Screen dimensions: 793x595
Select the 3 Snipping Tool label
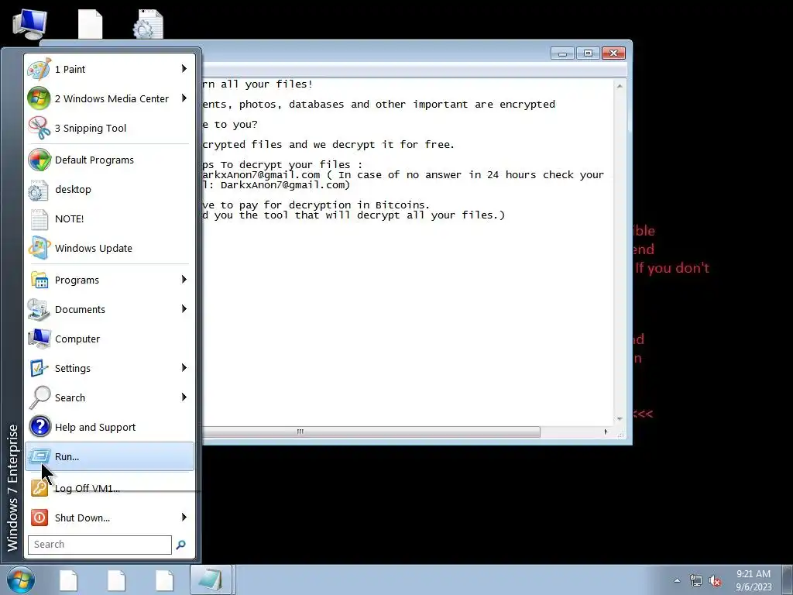click(x=91, y=129)
